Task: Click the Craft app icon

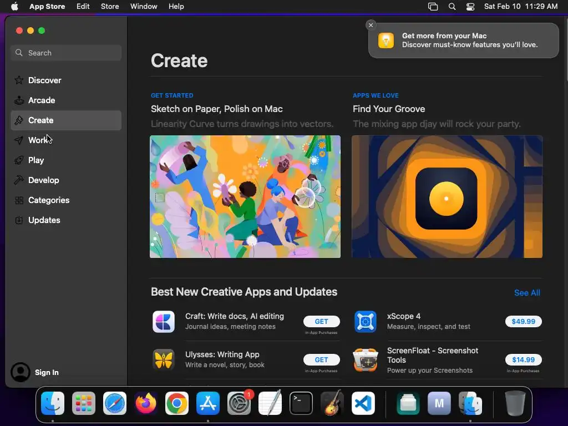Action: pyautogui.click(x=164, y=321)
